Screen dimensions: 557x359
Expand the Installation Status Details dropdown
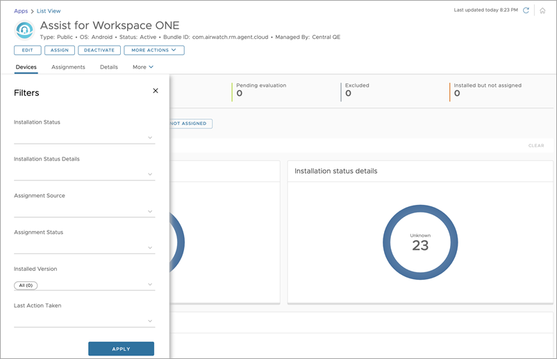click(85, 174)
